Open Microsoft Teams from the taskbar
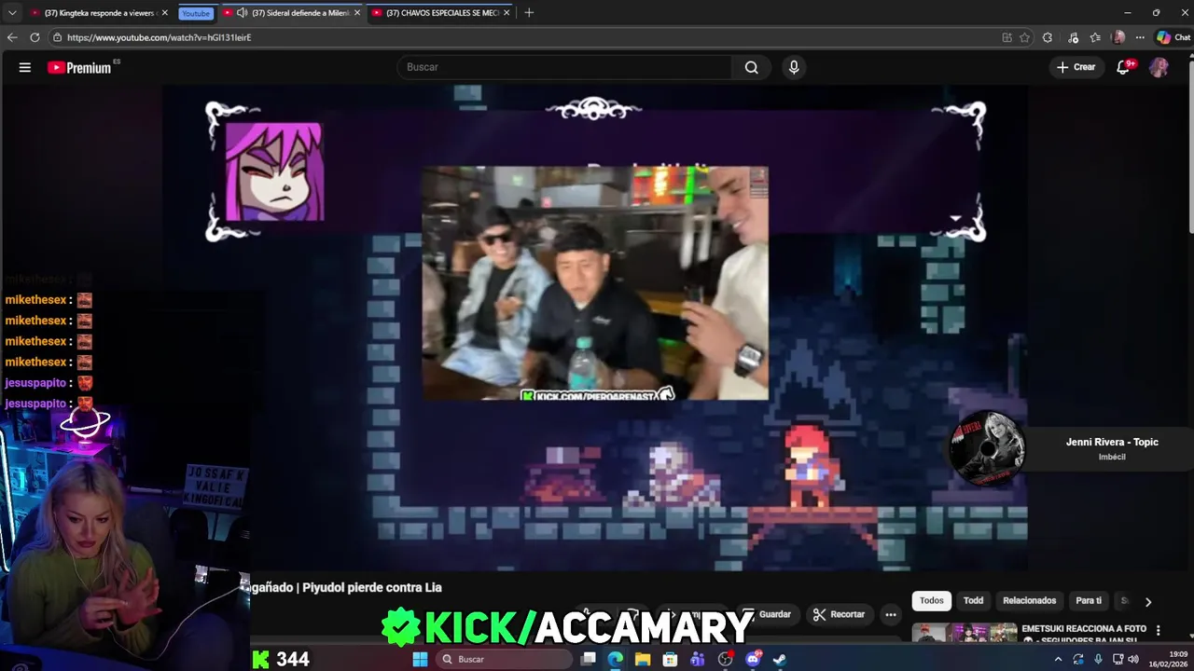This screenshot has height=671, width=1194. click(698, 659)
